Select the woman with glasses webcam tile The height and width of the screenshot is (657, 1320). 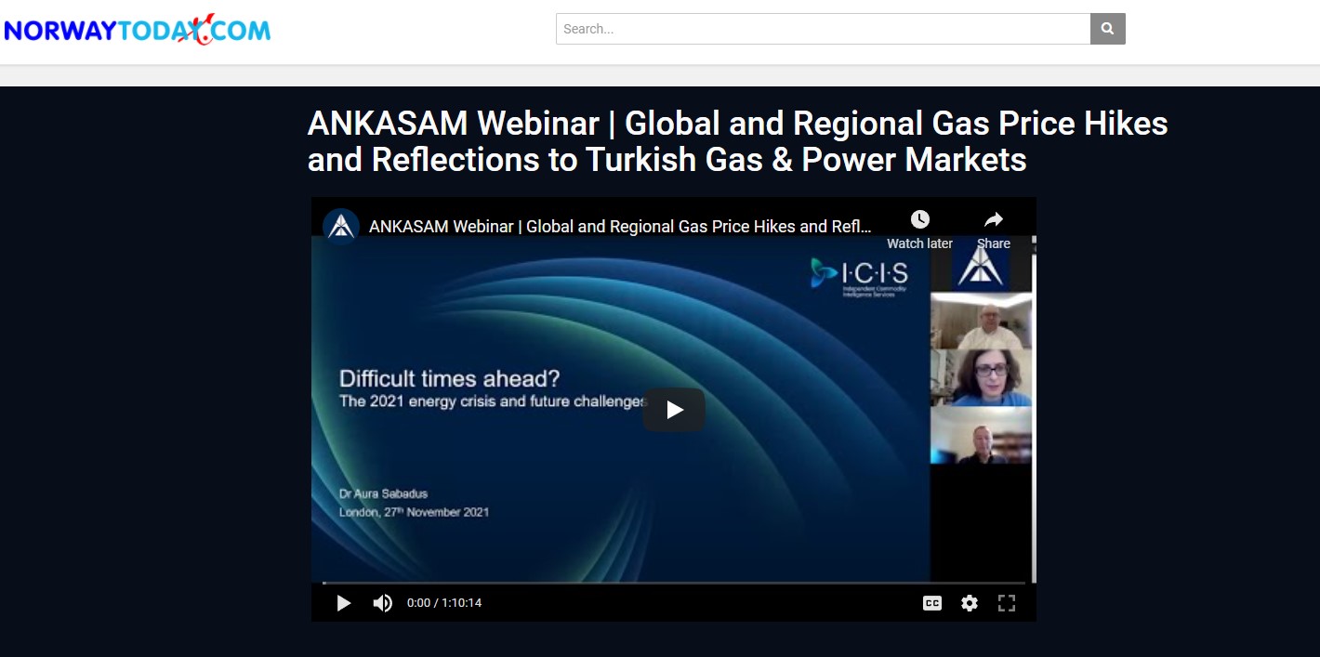(981, 377)
